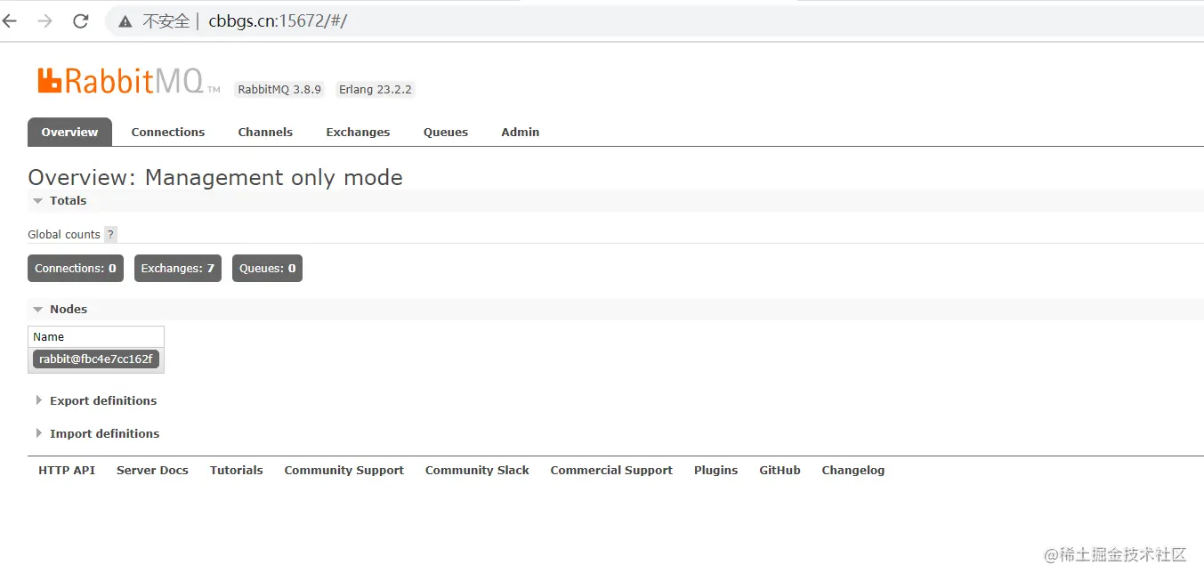This screenshot has width=1204, height=581.
Task: Open the Tutorials footer link
Action: pos(237,471)
